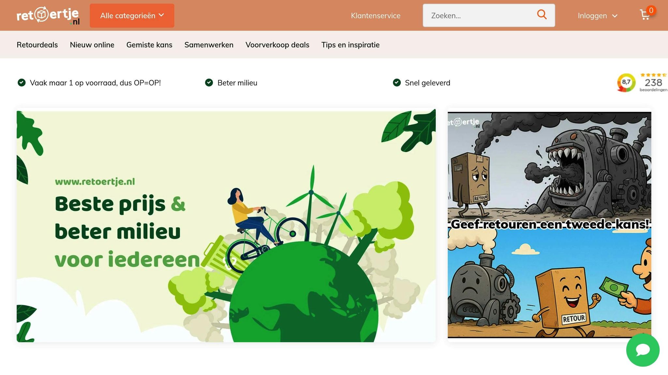Click the 8,7 review score badge
The width and height of the screenshot is (668, 375).
click(626, 83)
